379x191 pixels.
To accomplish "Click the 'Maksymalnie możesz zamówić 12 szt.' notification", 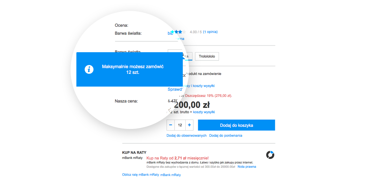I will (129, 69).
